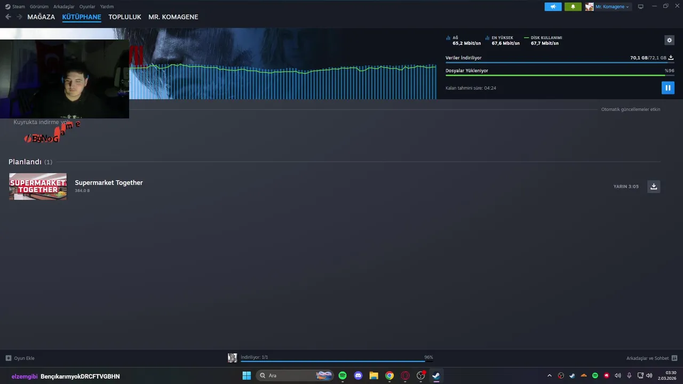Open the Görünüm menu

pos(39,6)
